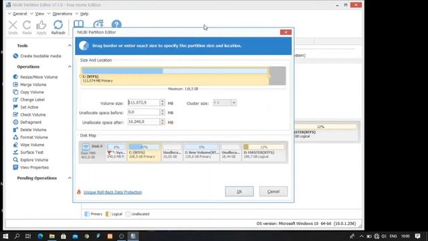Screen dimensions: 428x241
Task: Click the Volume size input field
Action: click(x=144, y=102)
